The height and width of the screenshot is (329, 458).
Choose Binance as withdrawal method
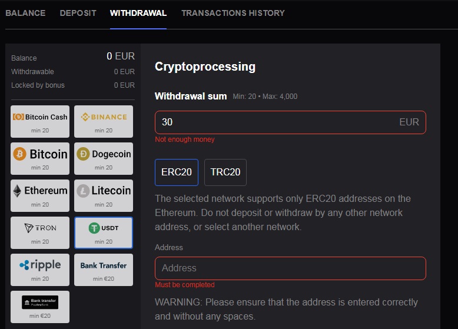(104, 121)
